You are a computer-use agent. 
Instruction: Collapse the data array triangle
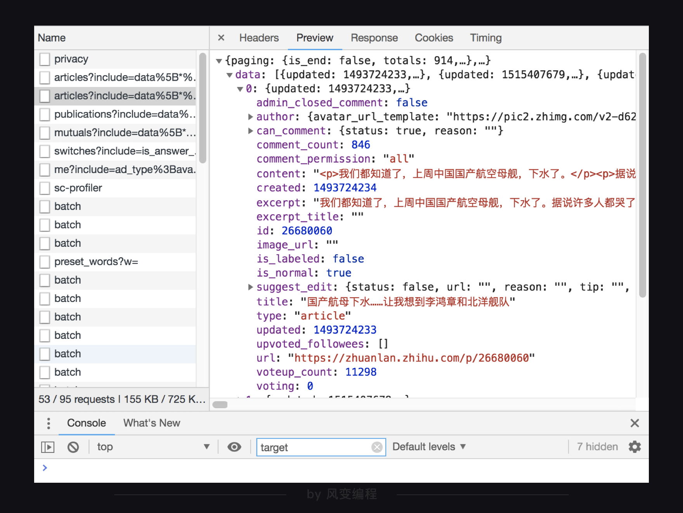point(230,75)
